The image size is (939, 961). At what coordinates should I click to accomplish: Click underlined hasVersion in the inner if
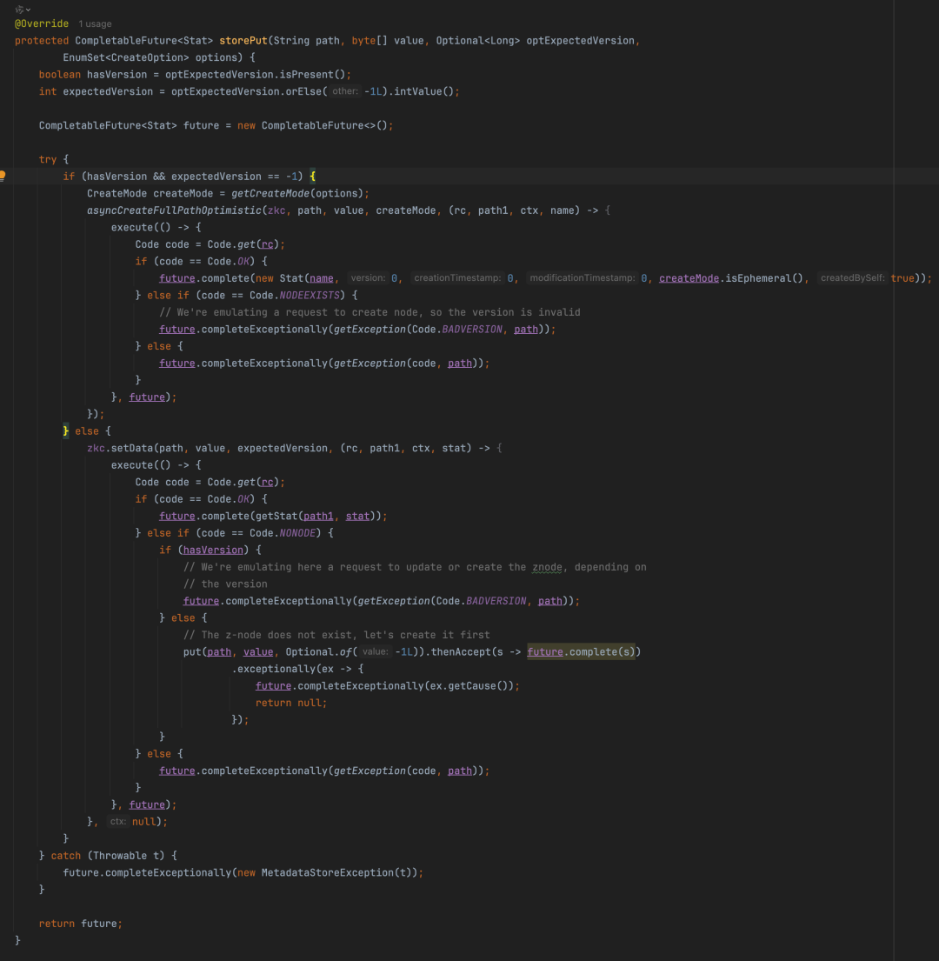click(x=213, y=551)
